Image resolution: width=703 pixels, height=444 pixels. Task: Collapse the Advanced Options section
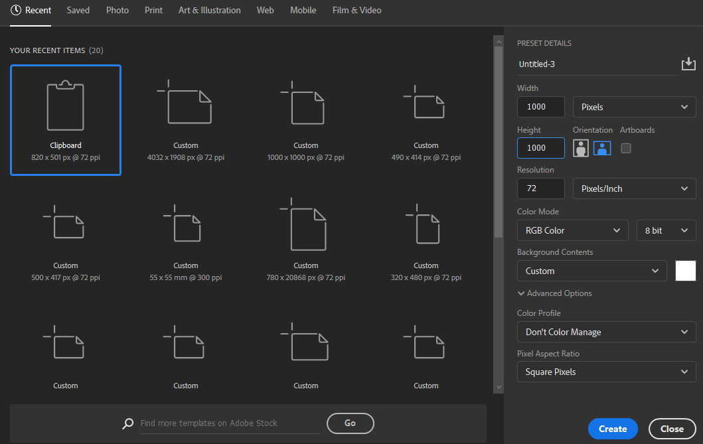click(x=554, y=293)
